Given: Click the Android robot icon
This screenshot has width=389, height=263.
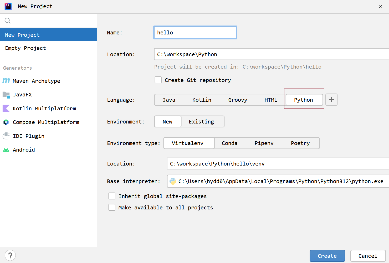Looking at the screenshot, I should coord(6,150).
